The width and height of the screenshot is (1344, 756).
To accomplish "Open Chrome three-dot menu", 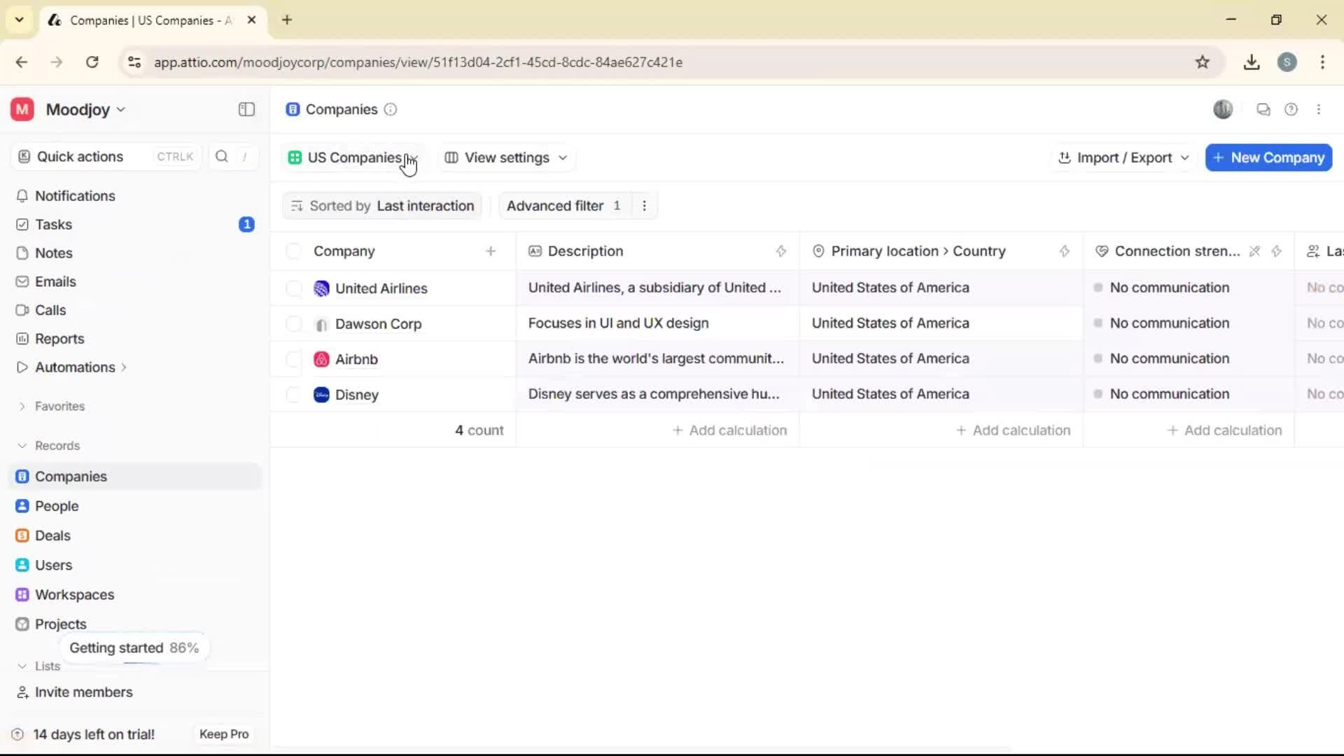I will point(1322,62).
